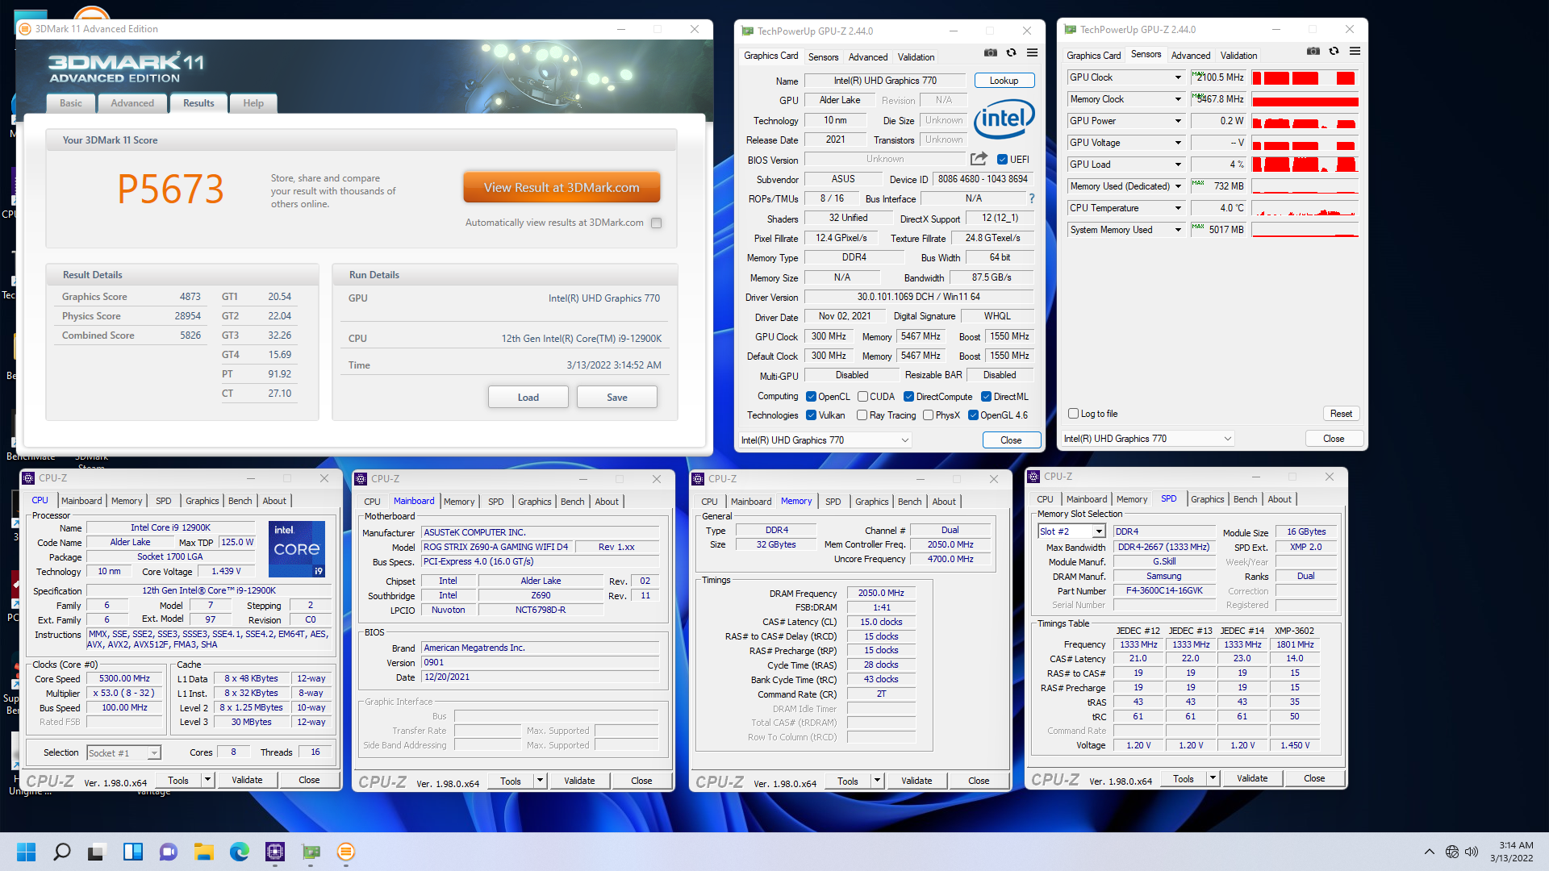The image size is (1549, 871).
Task: Click Load button in Run Details
Action: click(528, 398)
